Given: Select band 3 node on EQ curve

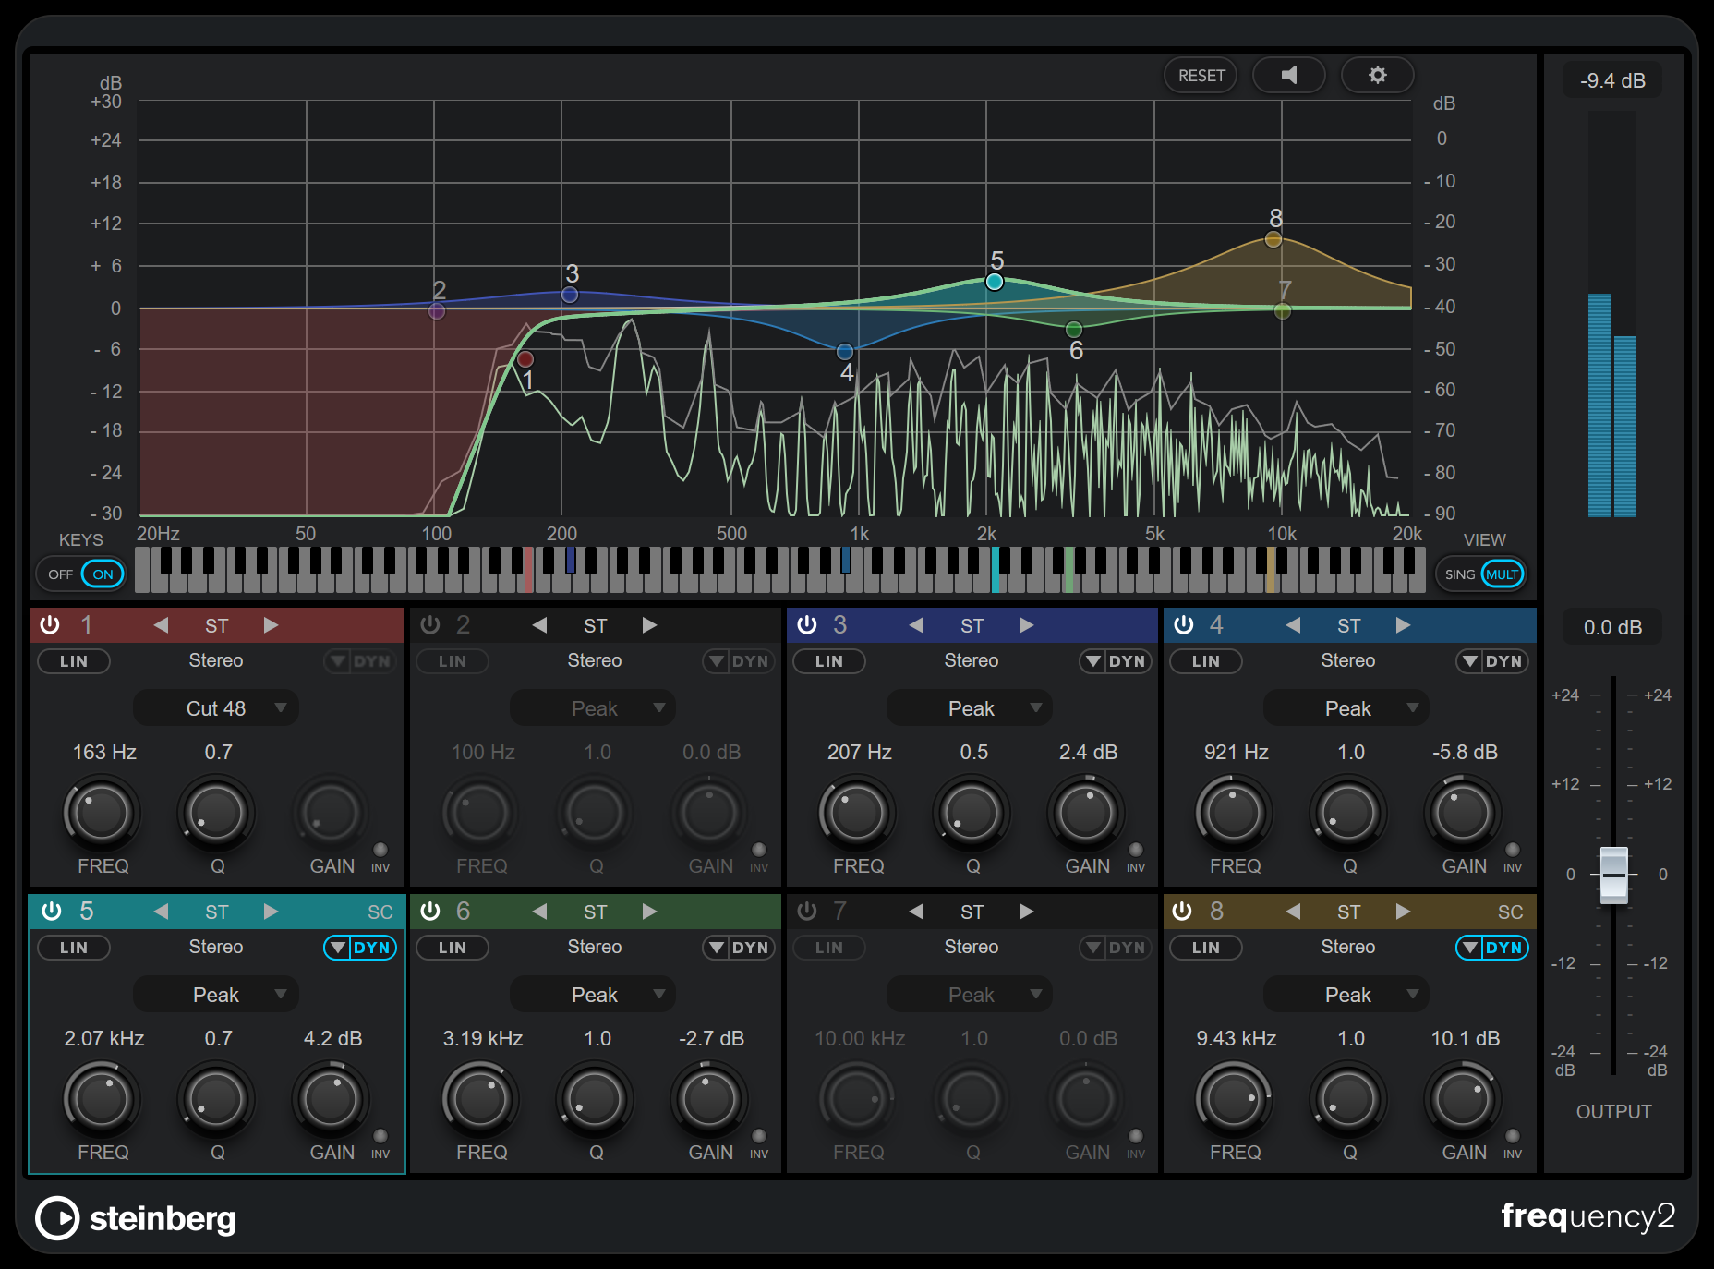Looking at the screenshot, I should pos(570,295).
